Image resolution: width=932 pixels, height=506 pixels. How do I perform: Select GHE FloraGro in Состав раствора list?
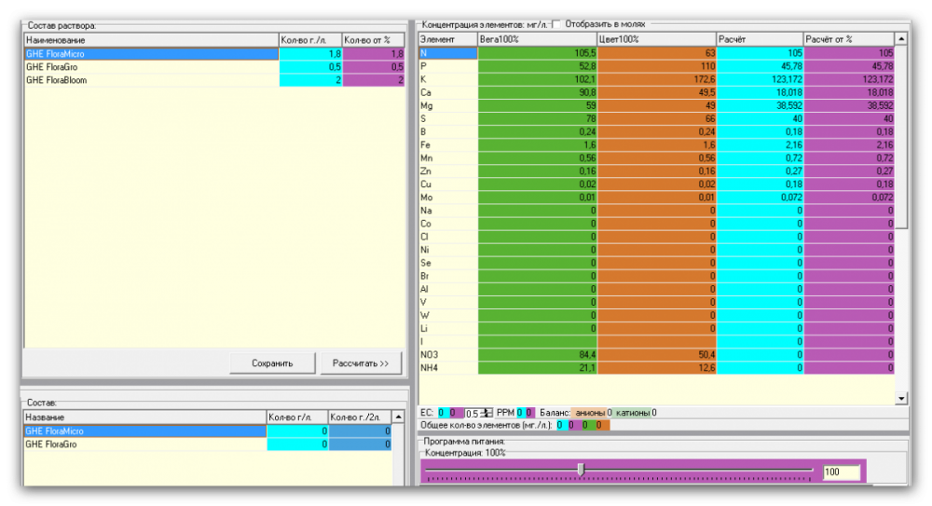coord(152,67)
